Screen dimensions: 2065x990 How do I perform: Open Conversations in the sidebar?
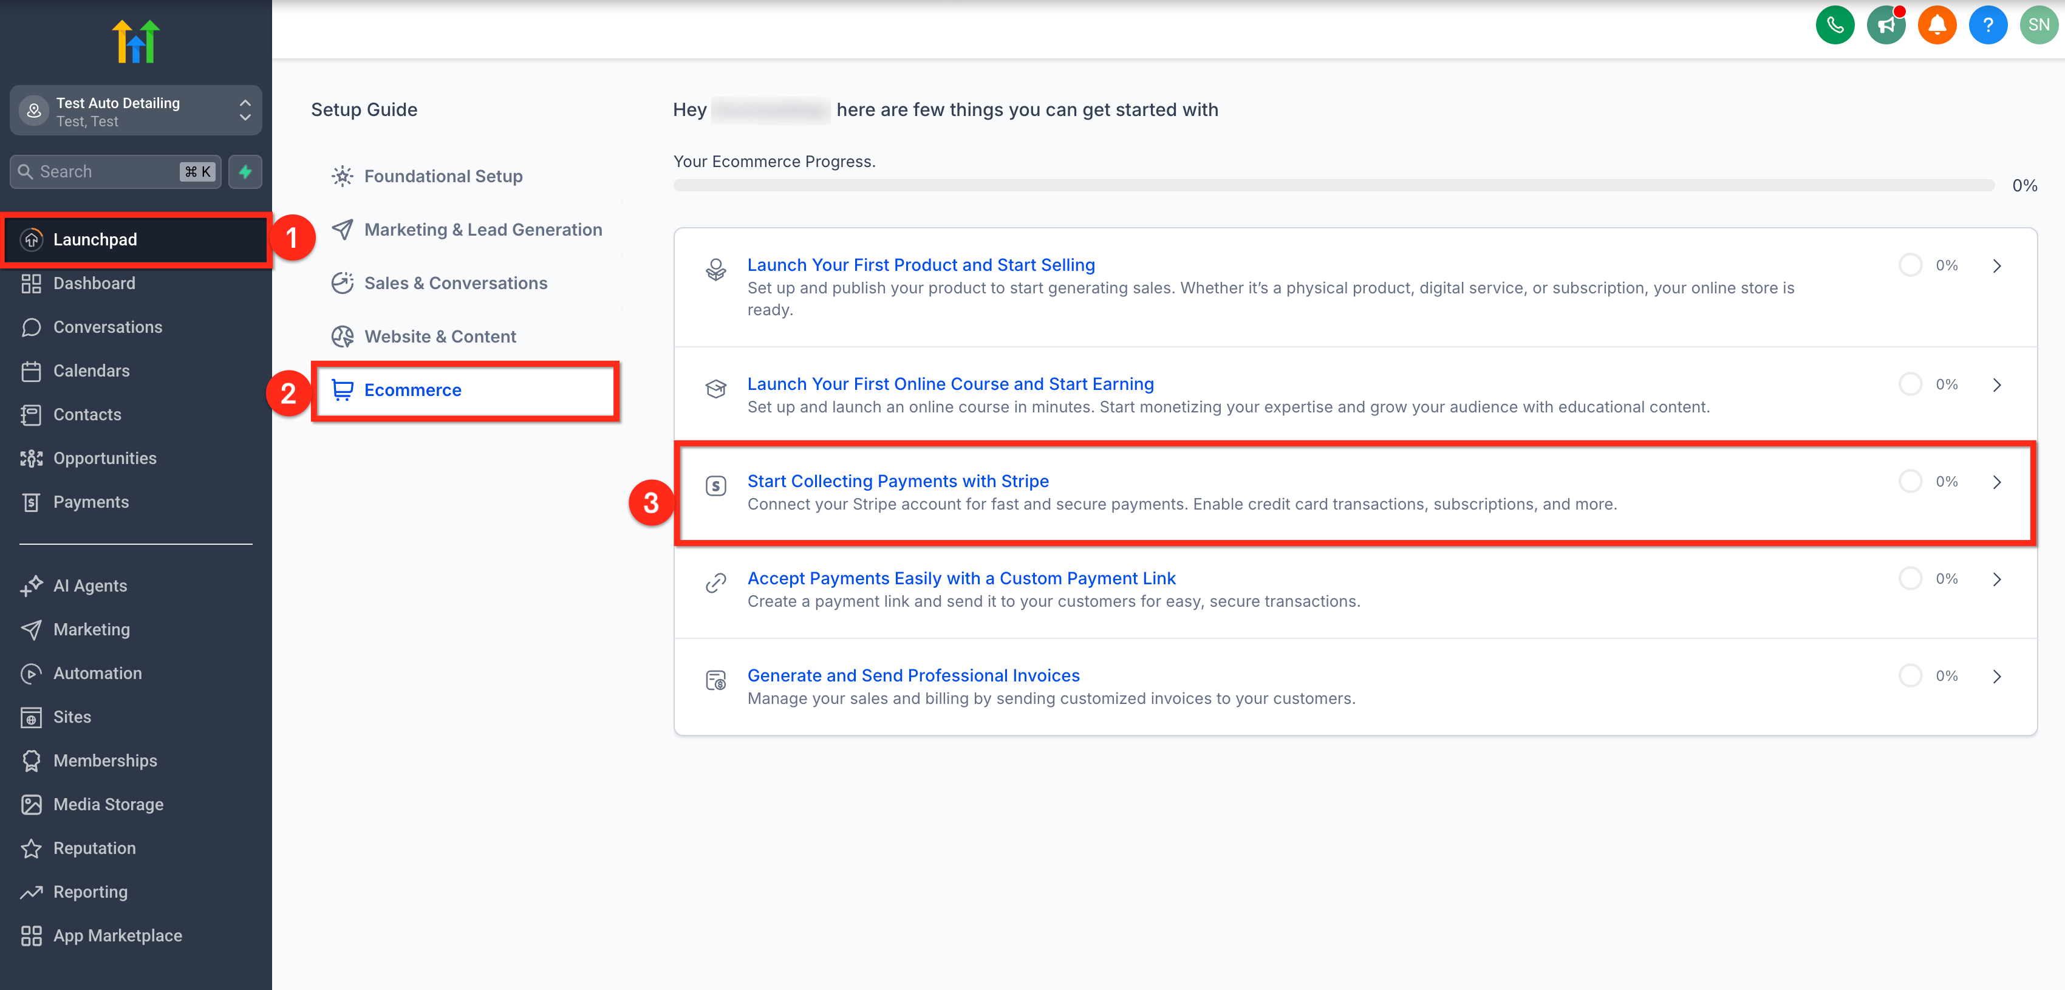tap(108, 327)
